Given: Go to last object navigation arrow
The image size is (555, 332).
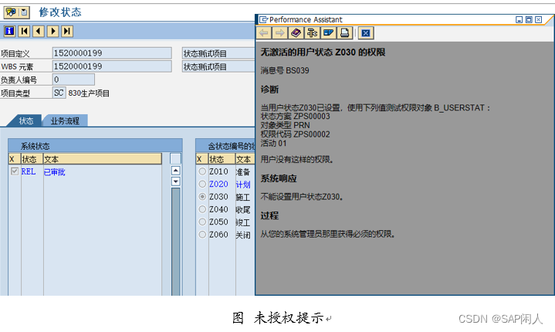Looking at the screenshot, I should [67, 32].
